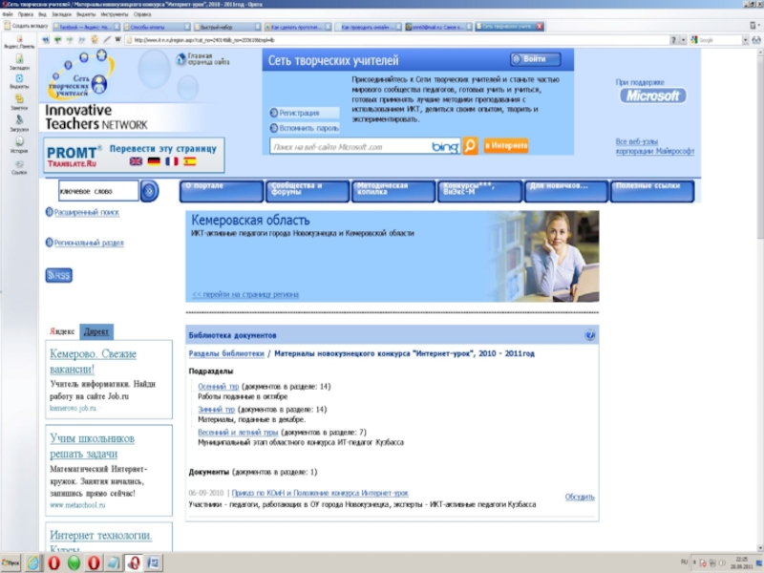Screen dimensions: 764x573
Task: Open the Закладки menu in menu bar
Action: pos(61,14)
